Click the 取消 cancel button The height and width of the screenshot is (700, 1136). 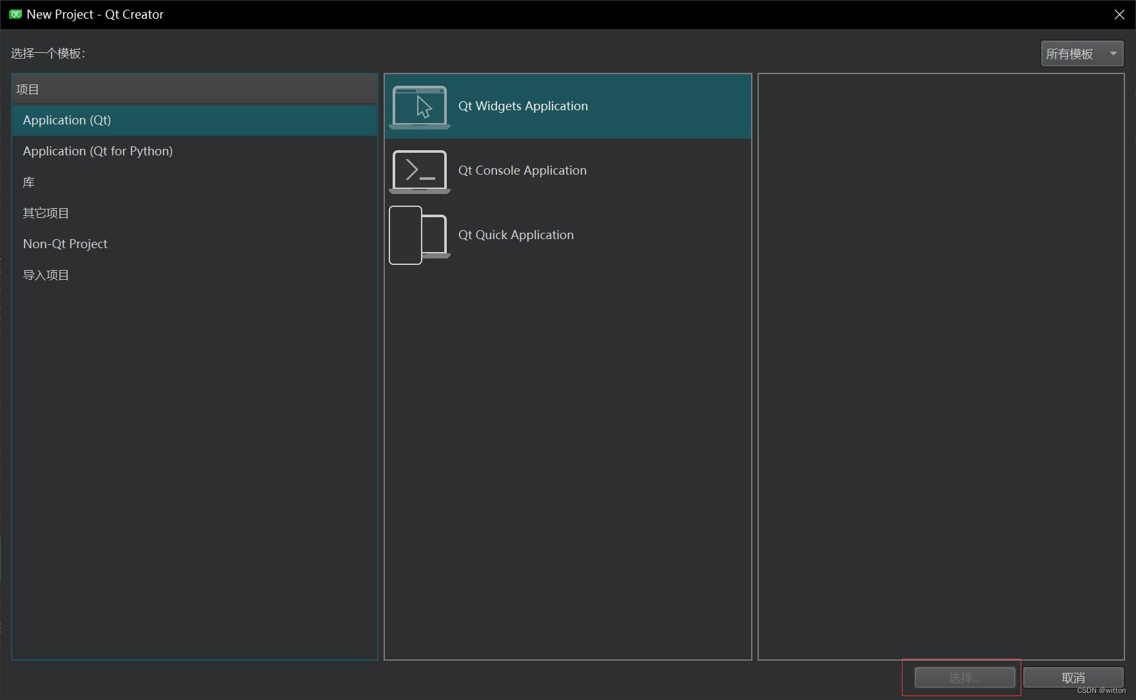(x=1073, y=677)
